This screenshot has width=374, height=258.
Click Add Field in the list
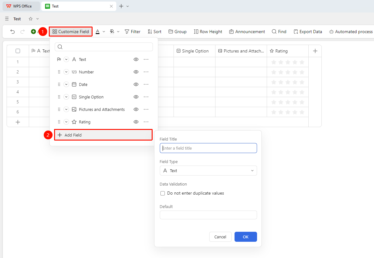pos(103,135)
